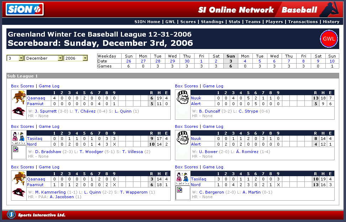346x222 pixels.
Task: Click Nuuk team logo in the 8-4 game
Action: [183, 138]
